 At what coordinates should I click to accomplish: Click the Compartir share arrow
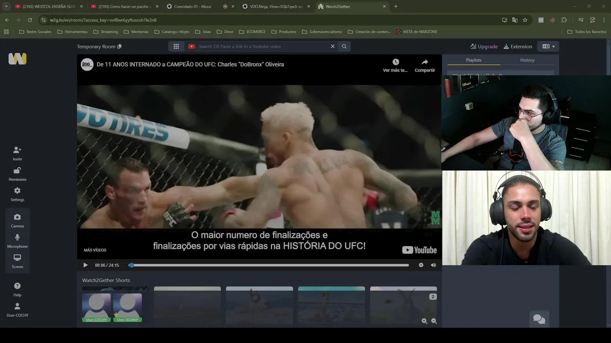click(x=425, y=65)
